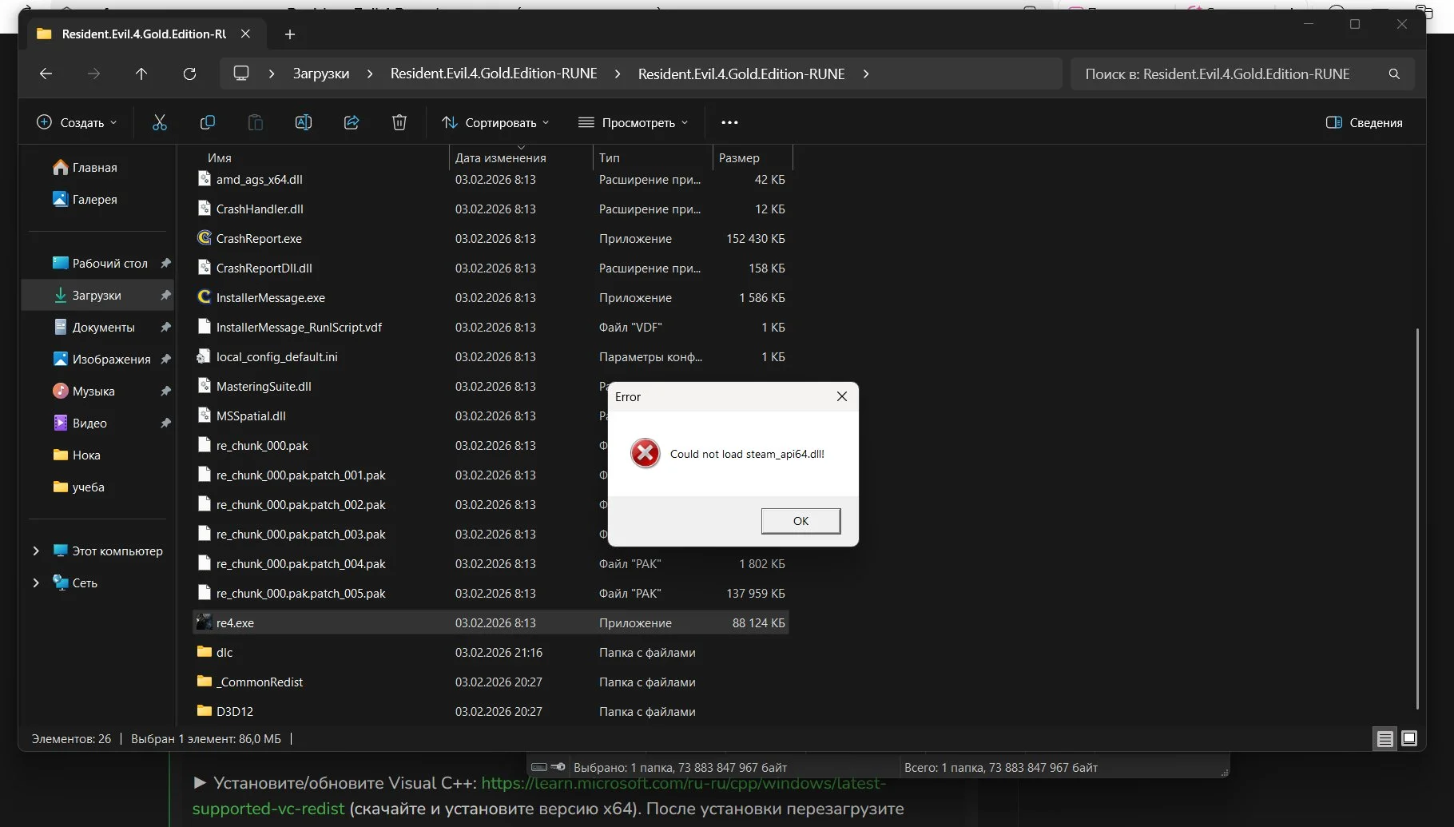The height and width of the screenshot is (827, 1454).
Task: Open the three-dots more options menu
Action: (x=729, y=122)
